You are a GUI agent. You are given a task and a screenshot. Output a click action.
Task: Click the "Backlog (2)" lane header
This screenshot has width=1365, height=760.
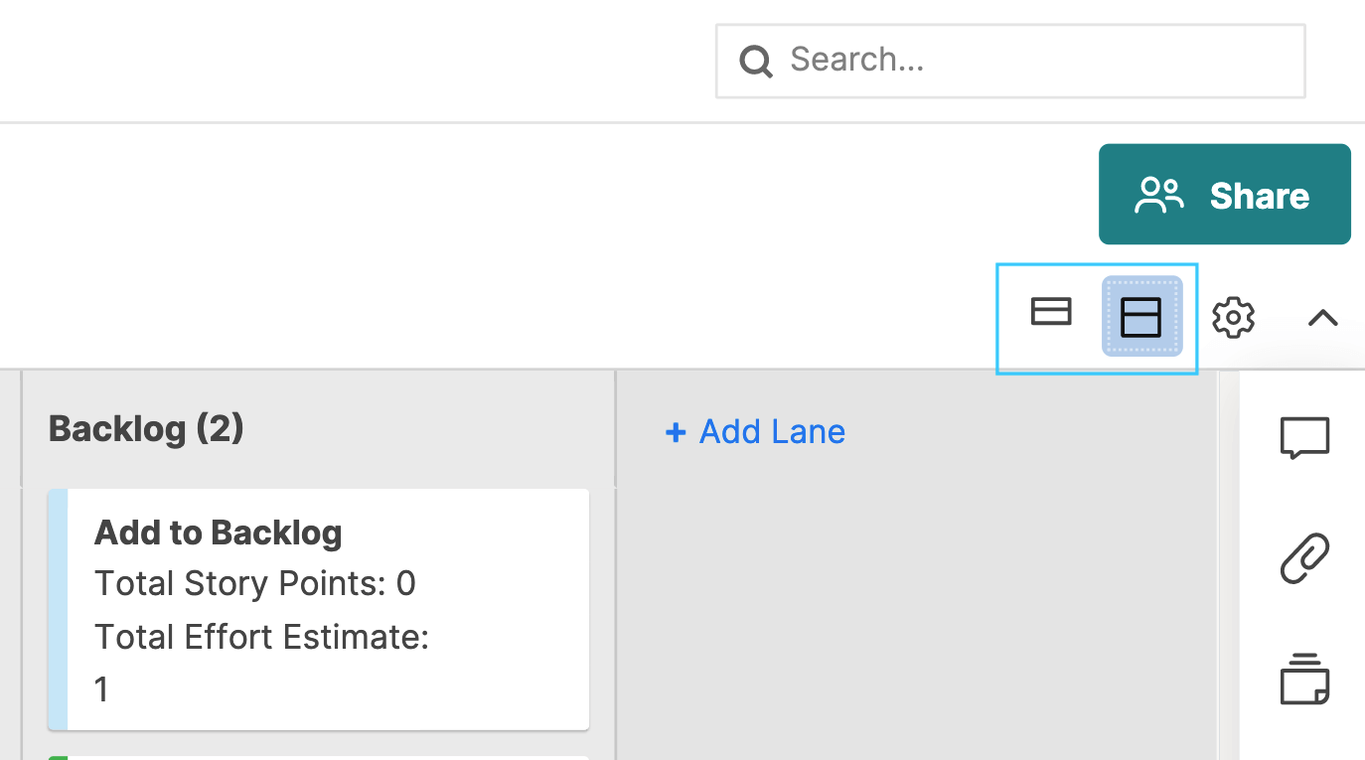coord(145,428)
